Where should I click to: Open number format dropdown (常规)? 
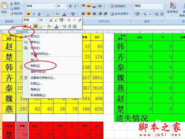(x=162, y=6)
